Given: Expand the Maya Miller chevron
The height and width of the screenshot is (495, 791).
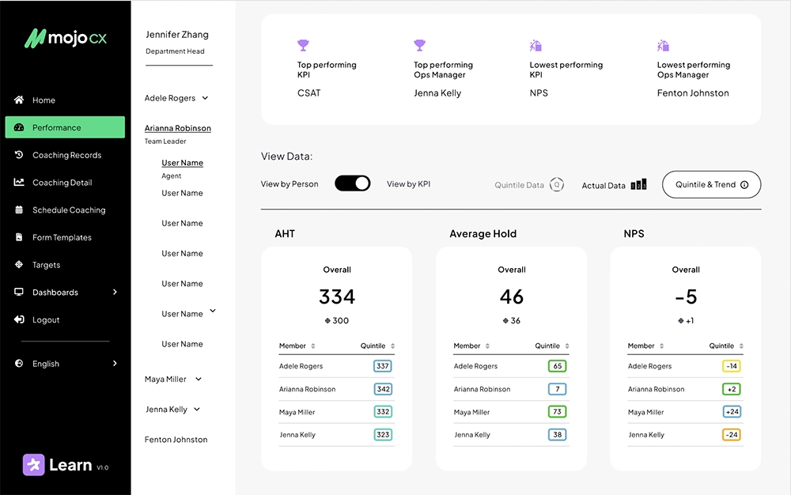Looking at the screenshot, I should click(x=199, y=380).
